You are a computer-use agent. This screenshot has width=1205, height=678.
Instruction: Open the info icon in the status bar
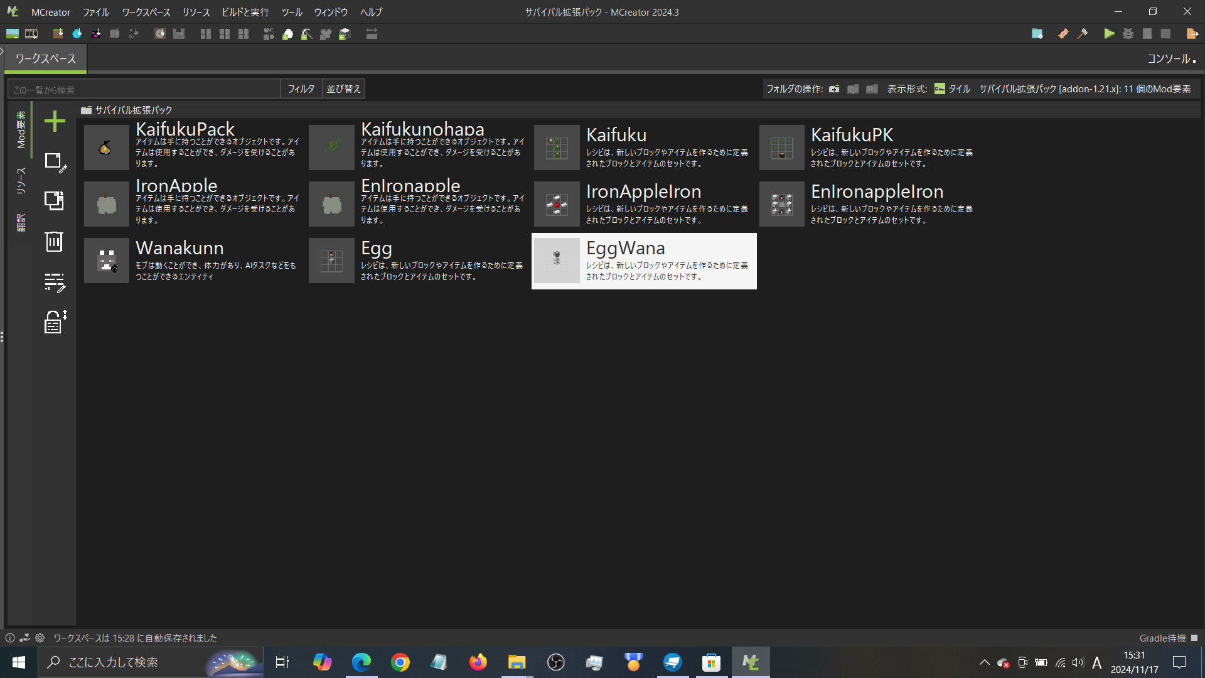click(10, 638)
